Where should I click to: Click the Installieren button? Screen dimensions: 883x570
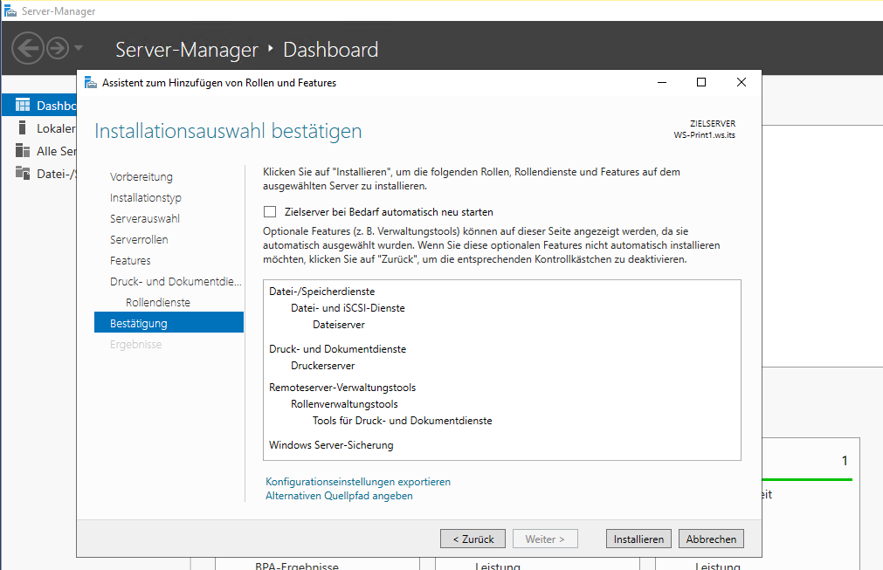[x=638, y=539]
